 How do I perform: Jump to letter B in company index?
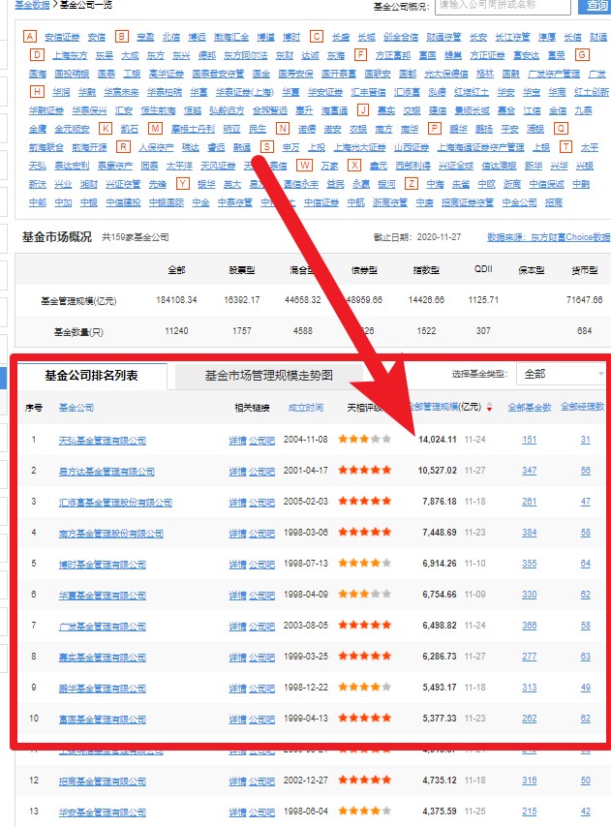click(x=122, y=37)
